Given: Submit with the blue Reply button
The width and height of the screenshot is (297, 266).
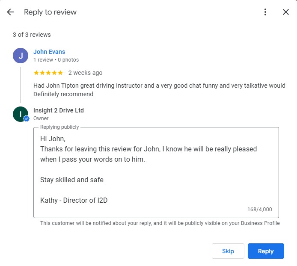Looking at the screenshot, I should (x=266, y=251).
